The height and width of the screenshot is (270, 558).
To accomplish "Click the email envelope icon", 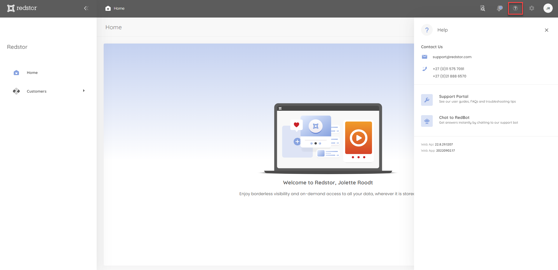I will (x=425, y=57).
